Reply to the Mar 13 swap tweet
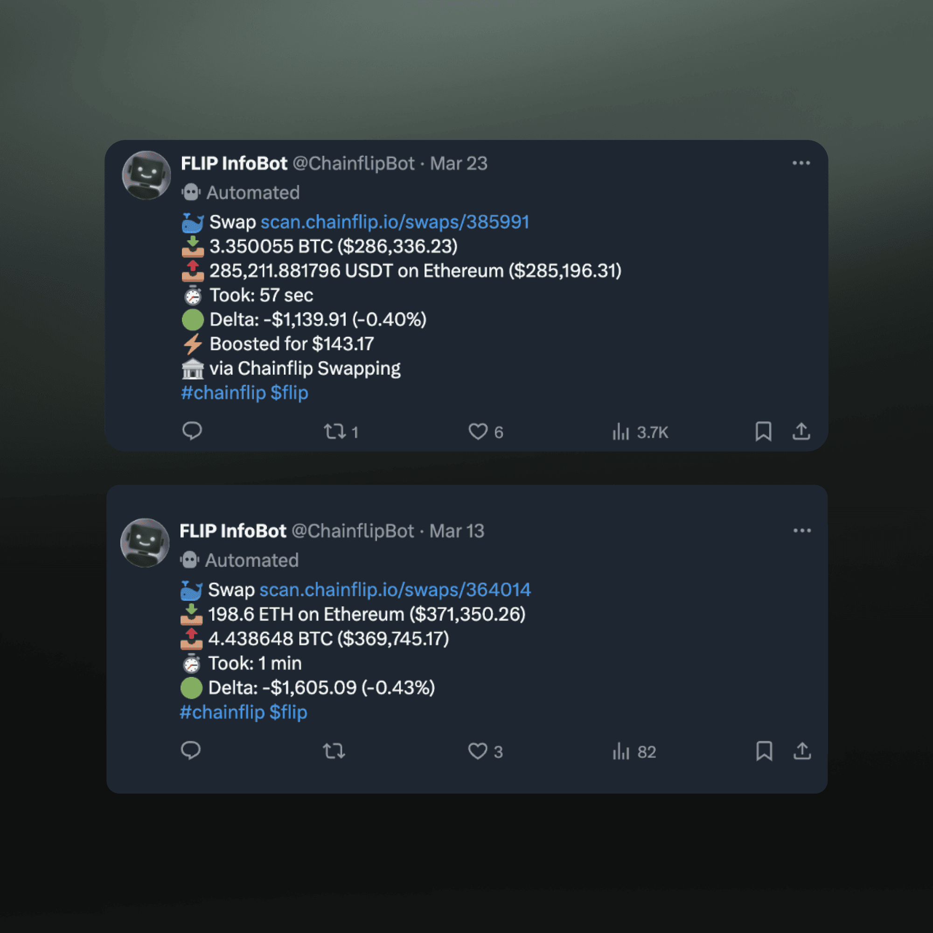933x933 pixels. click(x=190, y=751)
